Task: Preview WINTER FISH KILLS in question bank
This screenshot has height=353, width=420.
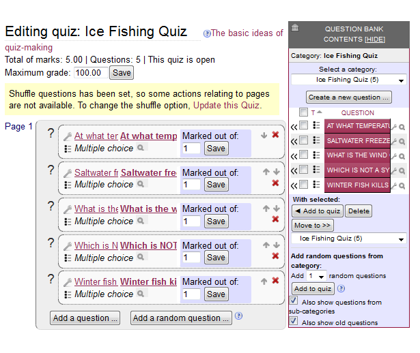Action: (402, 186)
